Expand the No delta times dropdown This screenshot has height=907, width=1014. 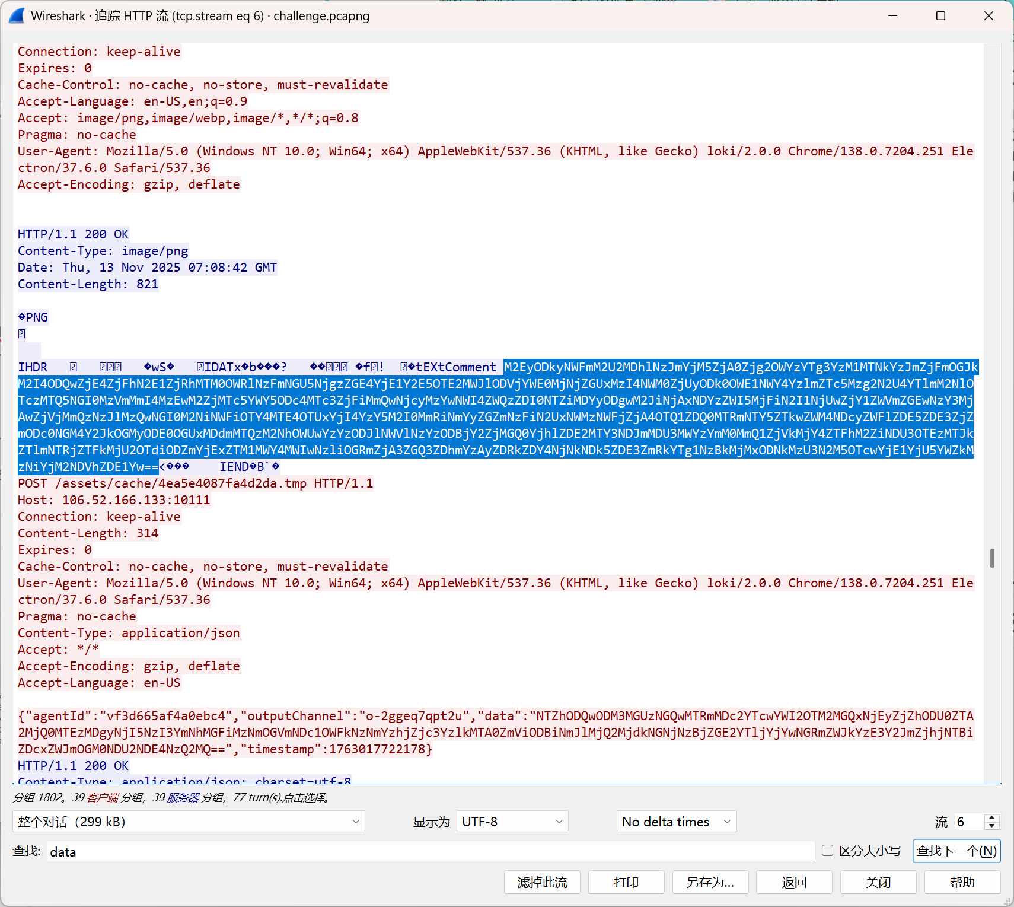click(677, 822)
